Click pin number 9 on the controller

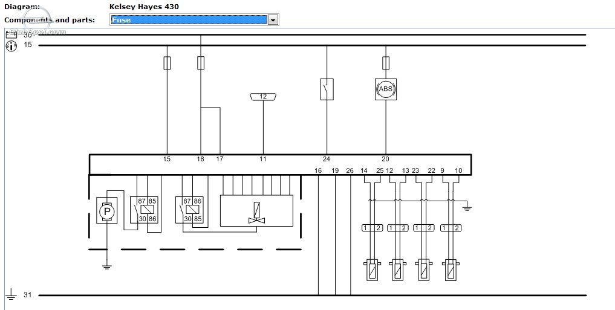443,170
